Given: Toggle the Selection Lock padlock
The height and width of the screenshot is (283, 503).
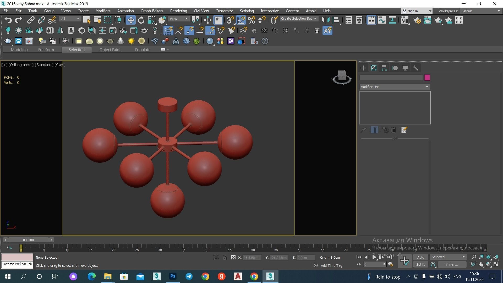Looking at the screenshot, I should point(225,258).
